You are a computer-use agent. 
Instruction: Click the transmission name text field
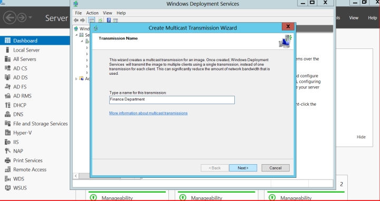(172, 100)
